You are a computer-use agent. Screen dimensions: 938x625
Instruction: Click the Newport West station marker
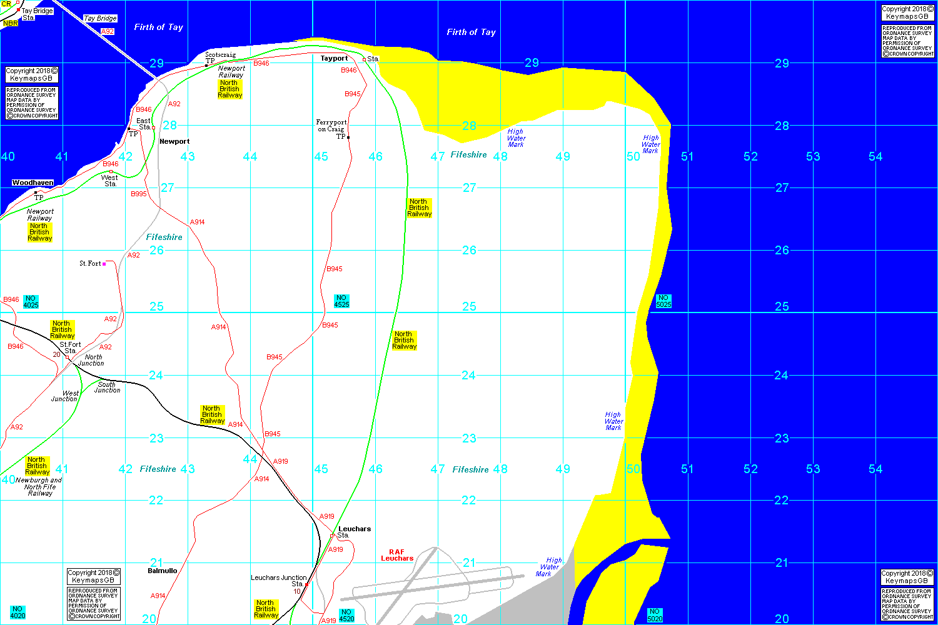click(x=111, y=171)
